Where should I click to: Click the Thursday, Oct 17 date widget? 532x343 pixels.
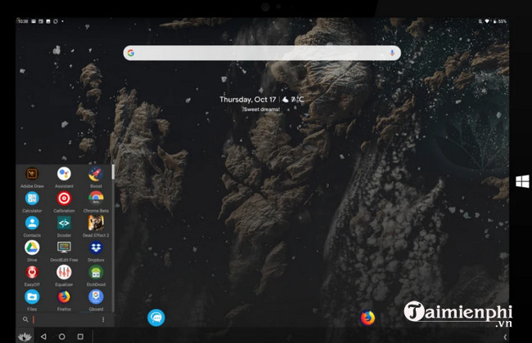(248, 100)
